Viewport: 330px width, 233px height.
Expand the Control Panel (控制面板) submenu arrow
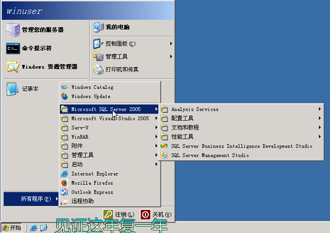pos(171,44)
